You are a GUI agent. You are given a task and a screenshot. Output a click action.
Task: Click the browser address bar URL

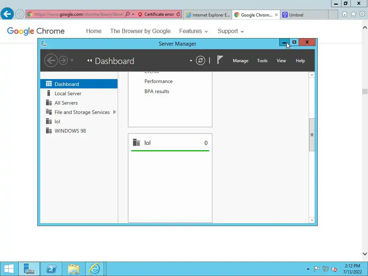pos(79,14)
